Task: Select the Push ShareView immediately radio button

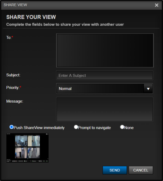Action: pyautogui.click(x=11, y=127)
